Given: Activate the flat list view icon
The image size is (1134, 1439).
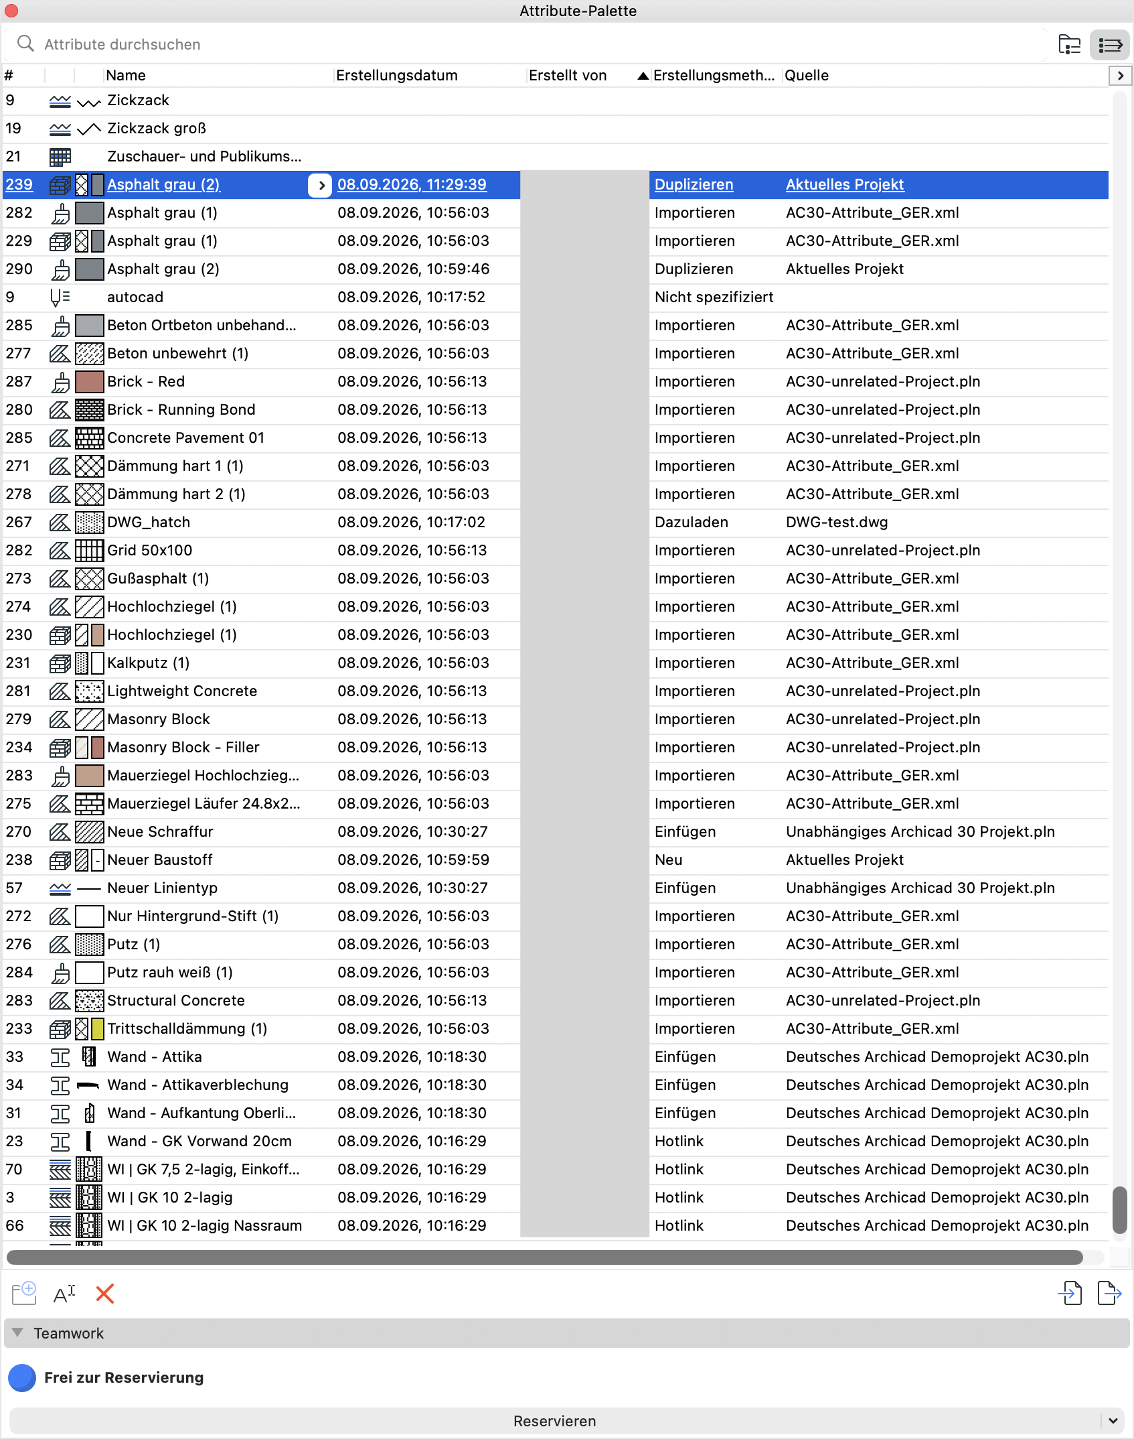Looking at the screenshot, I should tap(1110, 45).
